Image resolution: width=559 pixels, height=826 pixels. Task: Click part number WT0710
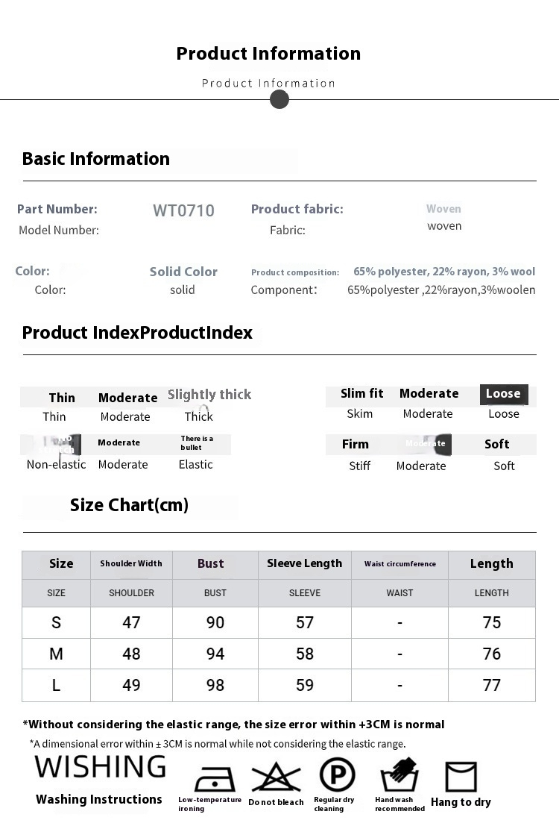coord(183,210)
